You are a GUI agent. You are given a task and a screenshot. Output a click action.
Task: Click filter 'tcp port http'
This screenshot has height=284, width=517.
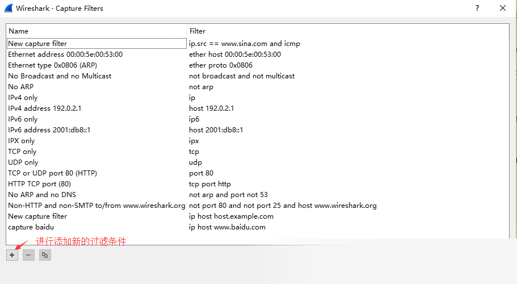pos(210,184)
